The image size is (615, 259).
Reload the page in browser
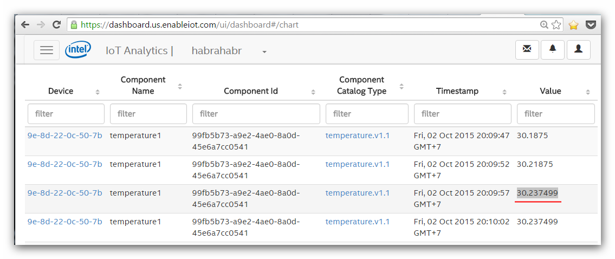click(x=56, y=25)
